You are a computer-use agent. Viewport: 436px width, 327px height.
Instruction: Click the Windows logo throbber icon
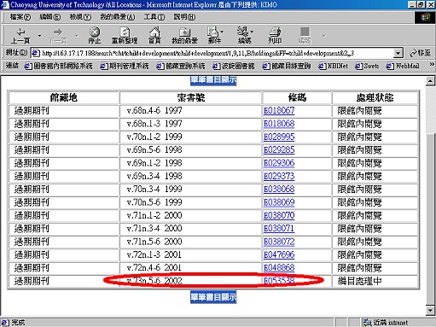click(426, 17)
